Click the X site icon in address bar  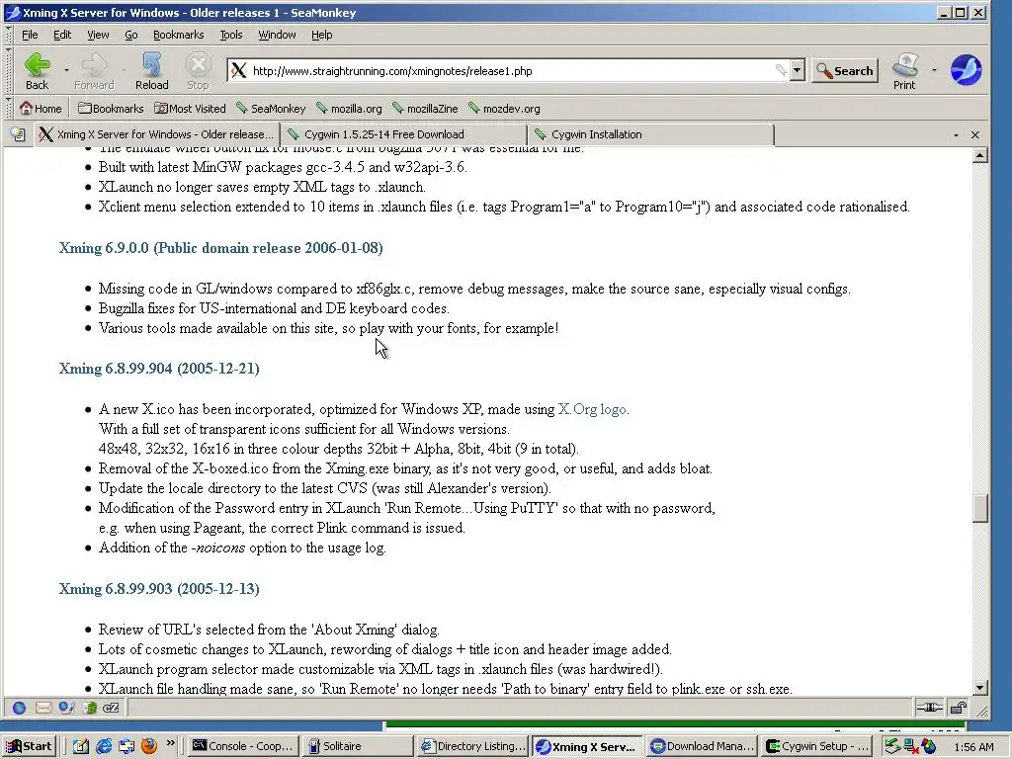point(239,70)
